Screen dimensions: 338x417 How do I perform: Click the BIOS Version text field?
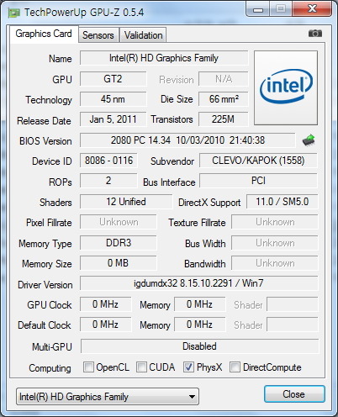coord(187,140)
